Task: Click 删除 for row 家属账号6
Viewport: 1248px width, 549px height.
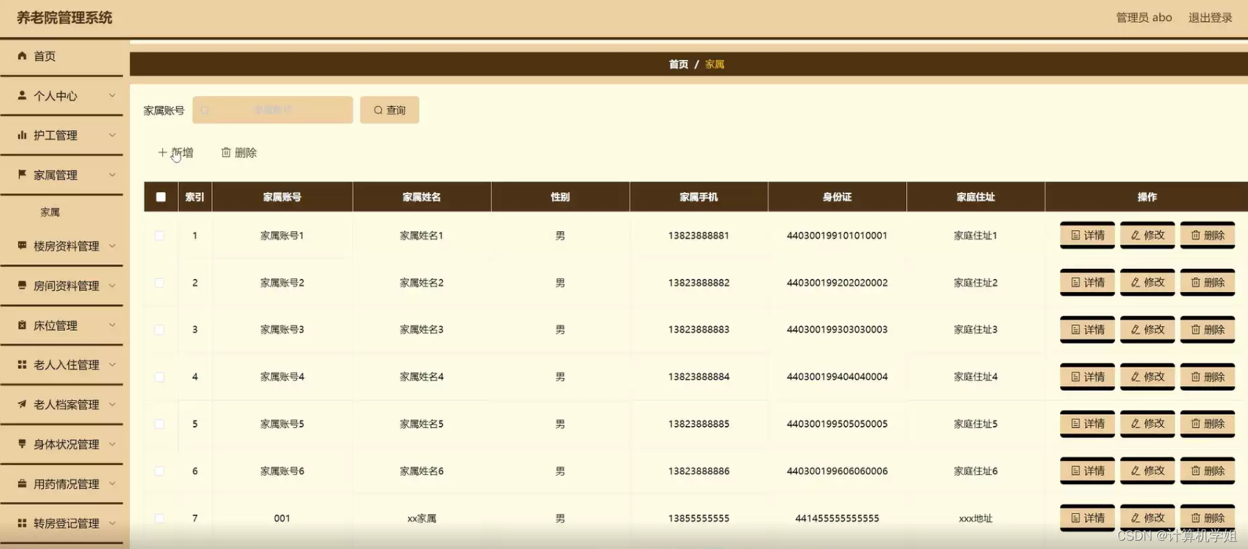Action: (x=1207, y=471)
